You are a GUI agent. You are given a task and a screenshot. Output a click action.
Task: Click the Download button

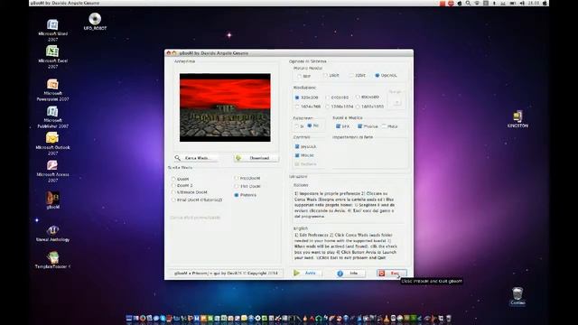(256, 158)
